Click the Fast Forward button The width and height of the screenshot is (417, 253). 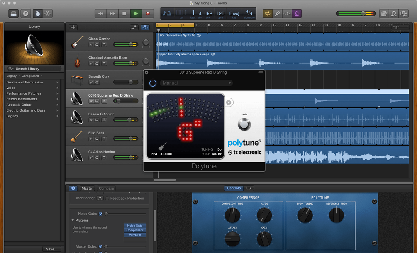[112, 14]
